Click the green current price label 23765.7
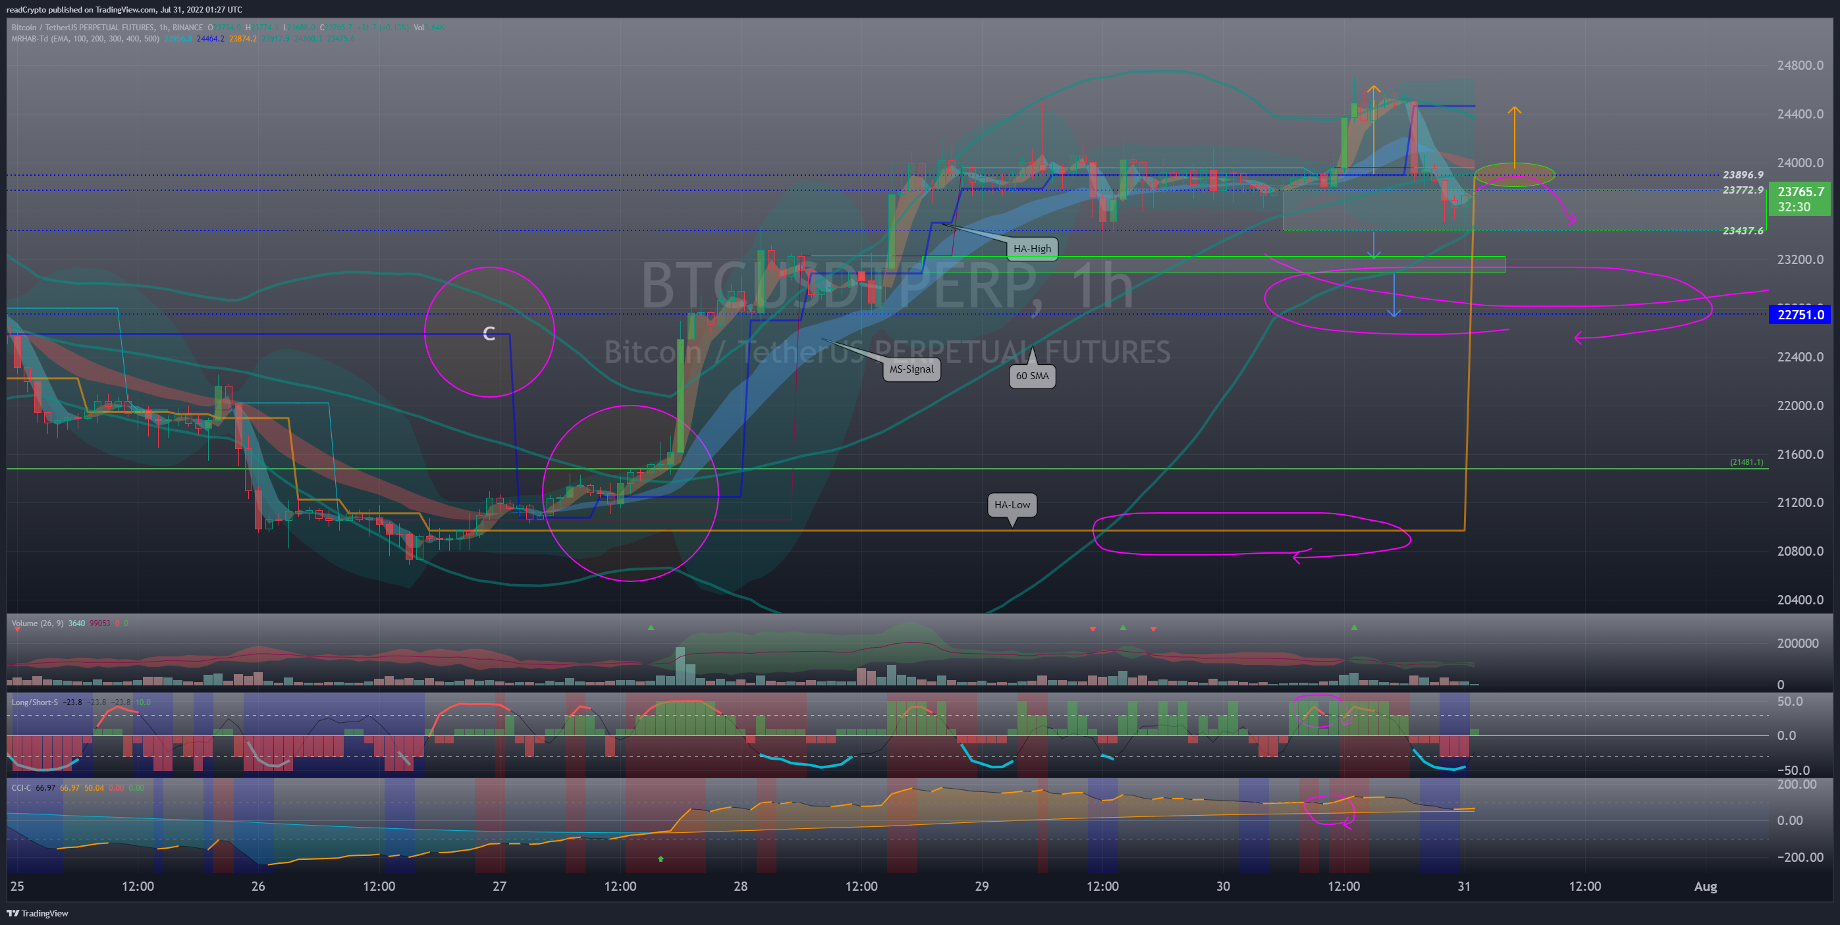 (1800, 192)
